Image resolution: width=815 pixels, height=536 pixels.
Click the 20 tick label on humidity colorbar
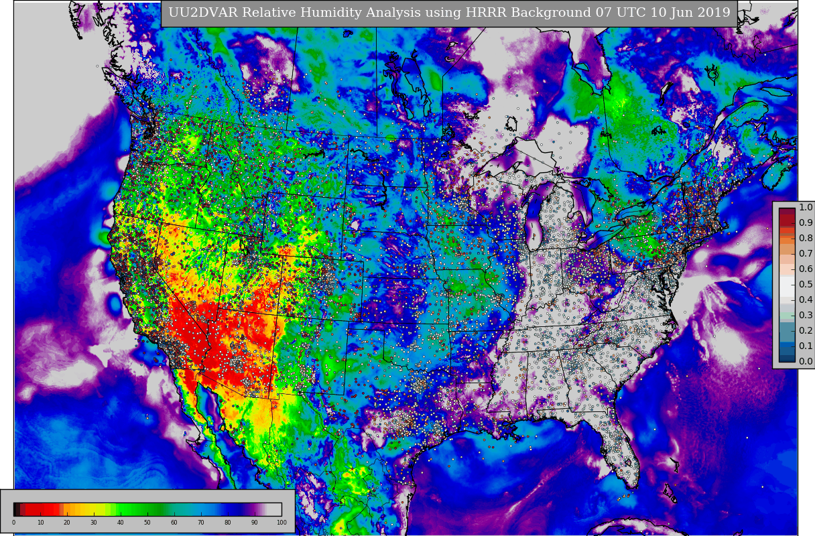[x=67, y=523]
